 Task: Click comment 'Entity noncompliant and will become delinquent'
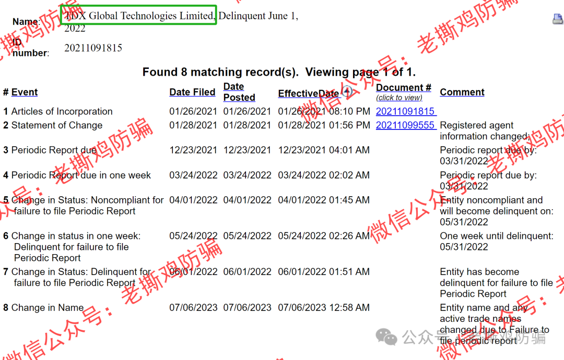(497, 211)
